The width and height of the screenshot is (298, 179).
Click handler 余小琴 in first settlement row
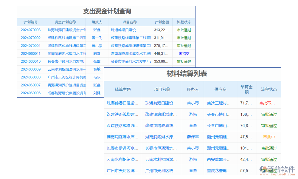[193, 103]
